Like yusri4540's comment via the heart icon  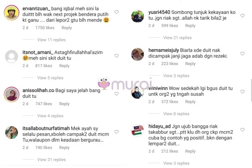[242, 16]
